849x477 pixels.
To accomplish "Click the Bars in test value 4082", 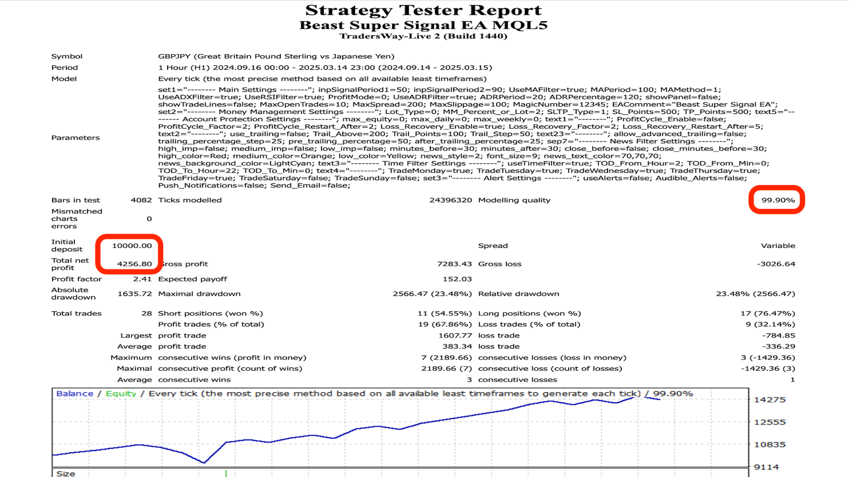I will (141, 200).
